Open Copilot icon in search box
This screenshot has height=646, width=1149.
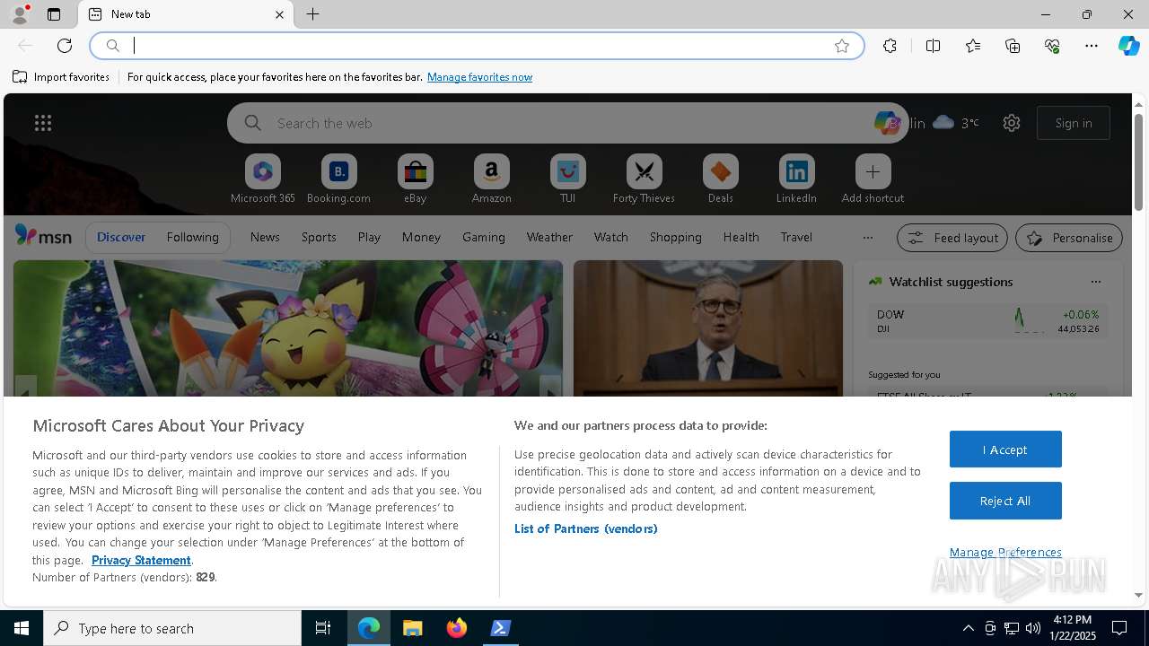click(x=886, y=123)
